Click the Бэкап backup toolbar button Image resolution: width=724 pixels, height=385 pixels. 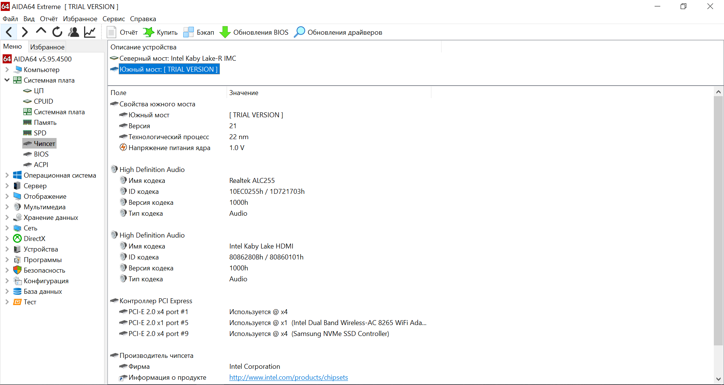coord(199,32)
